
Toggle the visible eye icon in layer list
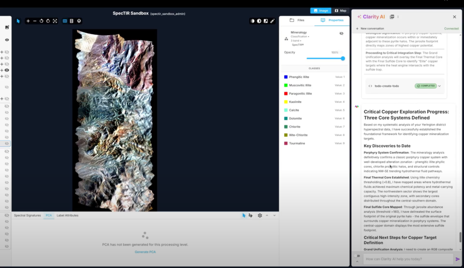coord(7,70)
